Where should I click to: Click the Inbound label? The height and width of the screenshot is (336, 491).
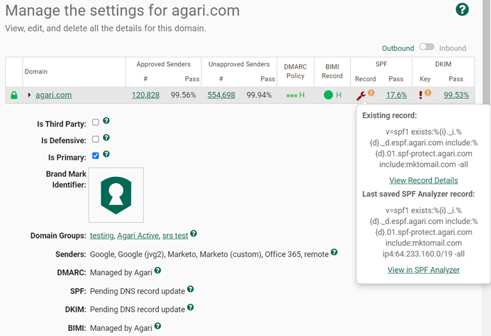pyautogui.click(x=452, y=48)
